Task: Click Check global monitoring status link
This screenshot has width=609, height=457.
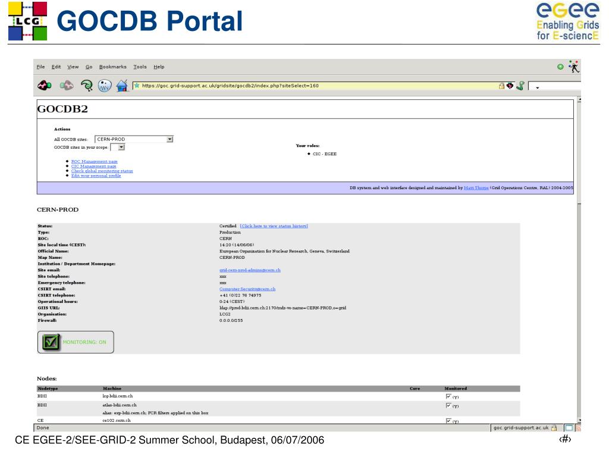Action: click(102, 171)
